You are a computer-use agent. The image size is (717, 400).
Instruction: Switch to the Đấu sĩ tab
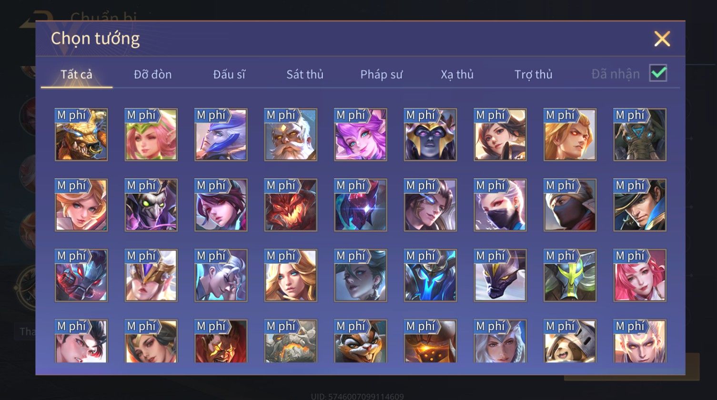(229, 74)
